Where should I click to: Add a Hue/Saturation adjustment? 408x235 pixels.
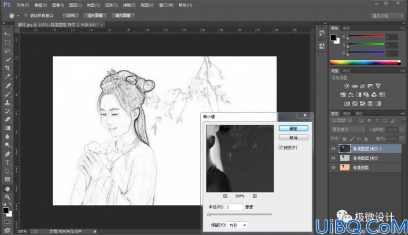tap(343, 95)
